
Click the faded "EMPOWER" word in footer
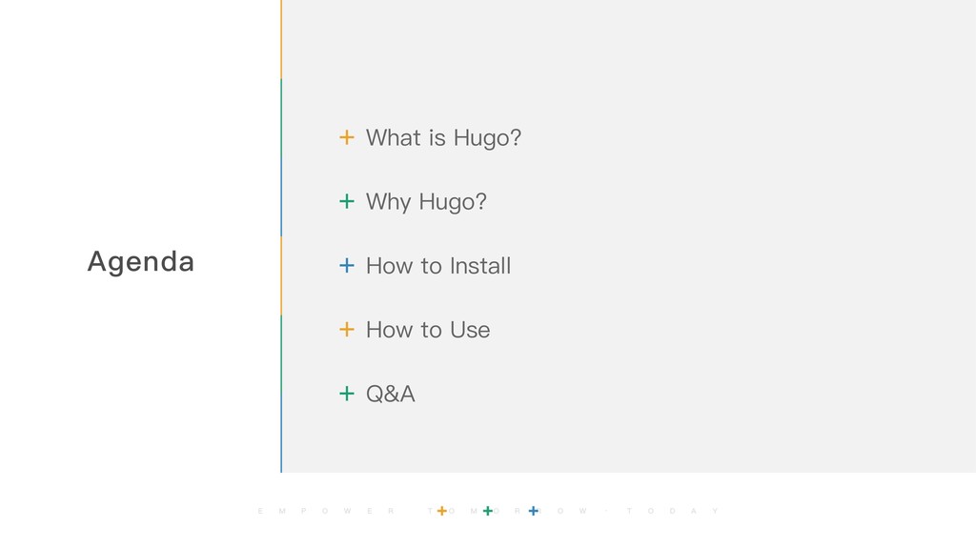pos(326,511)
